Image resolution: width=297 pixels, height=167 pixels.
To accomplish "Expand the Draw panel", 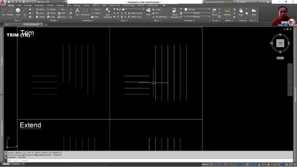I will [x=18, y=20].
